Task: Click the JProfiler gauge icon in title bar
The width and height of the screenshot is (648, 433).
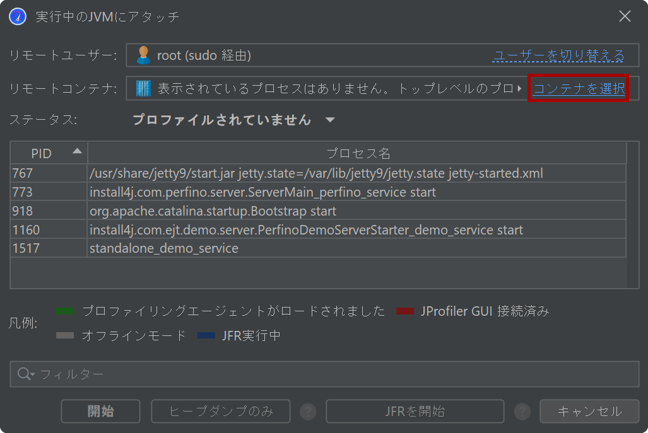Action: (x=18, y=16)
